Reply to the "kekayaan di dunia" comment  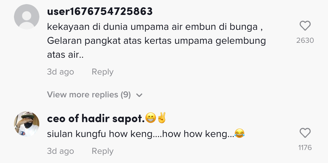point(102,72)
